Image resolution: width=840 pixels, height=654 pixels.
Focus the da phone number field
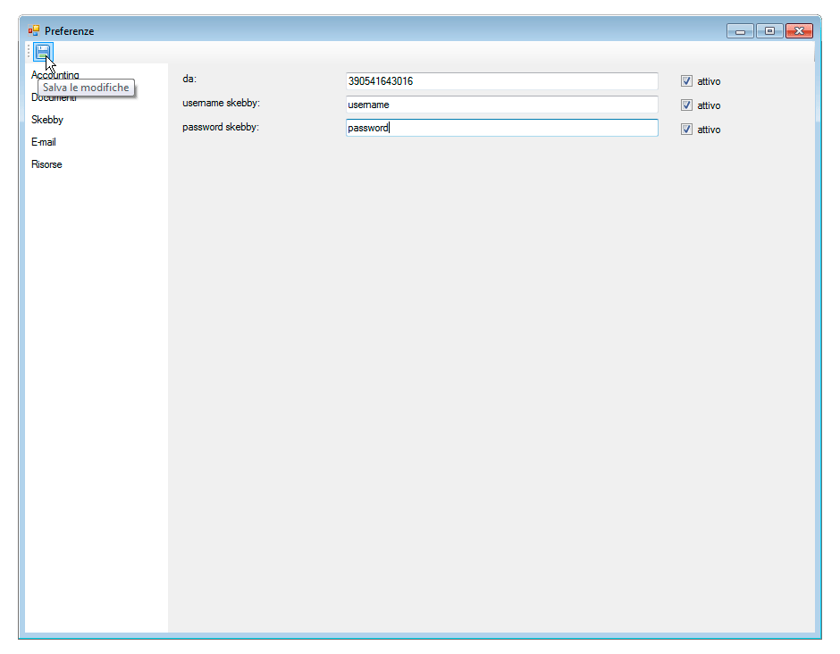pyautogui.click(x=502, y=81)
